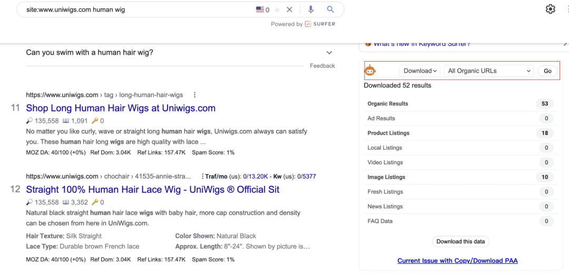
Task: Open three-dot menu for result 11
Action: tap(195, 95)
